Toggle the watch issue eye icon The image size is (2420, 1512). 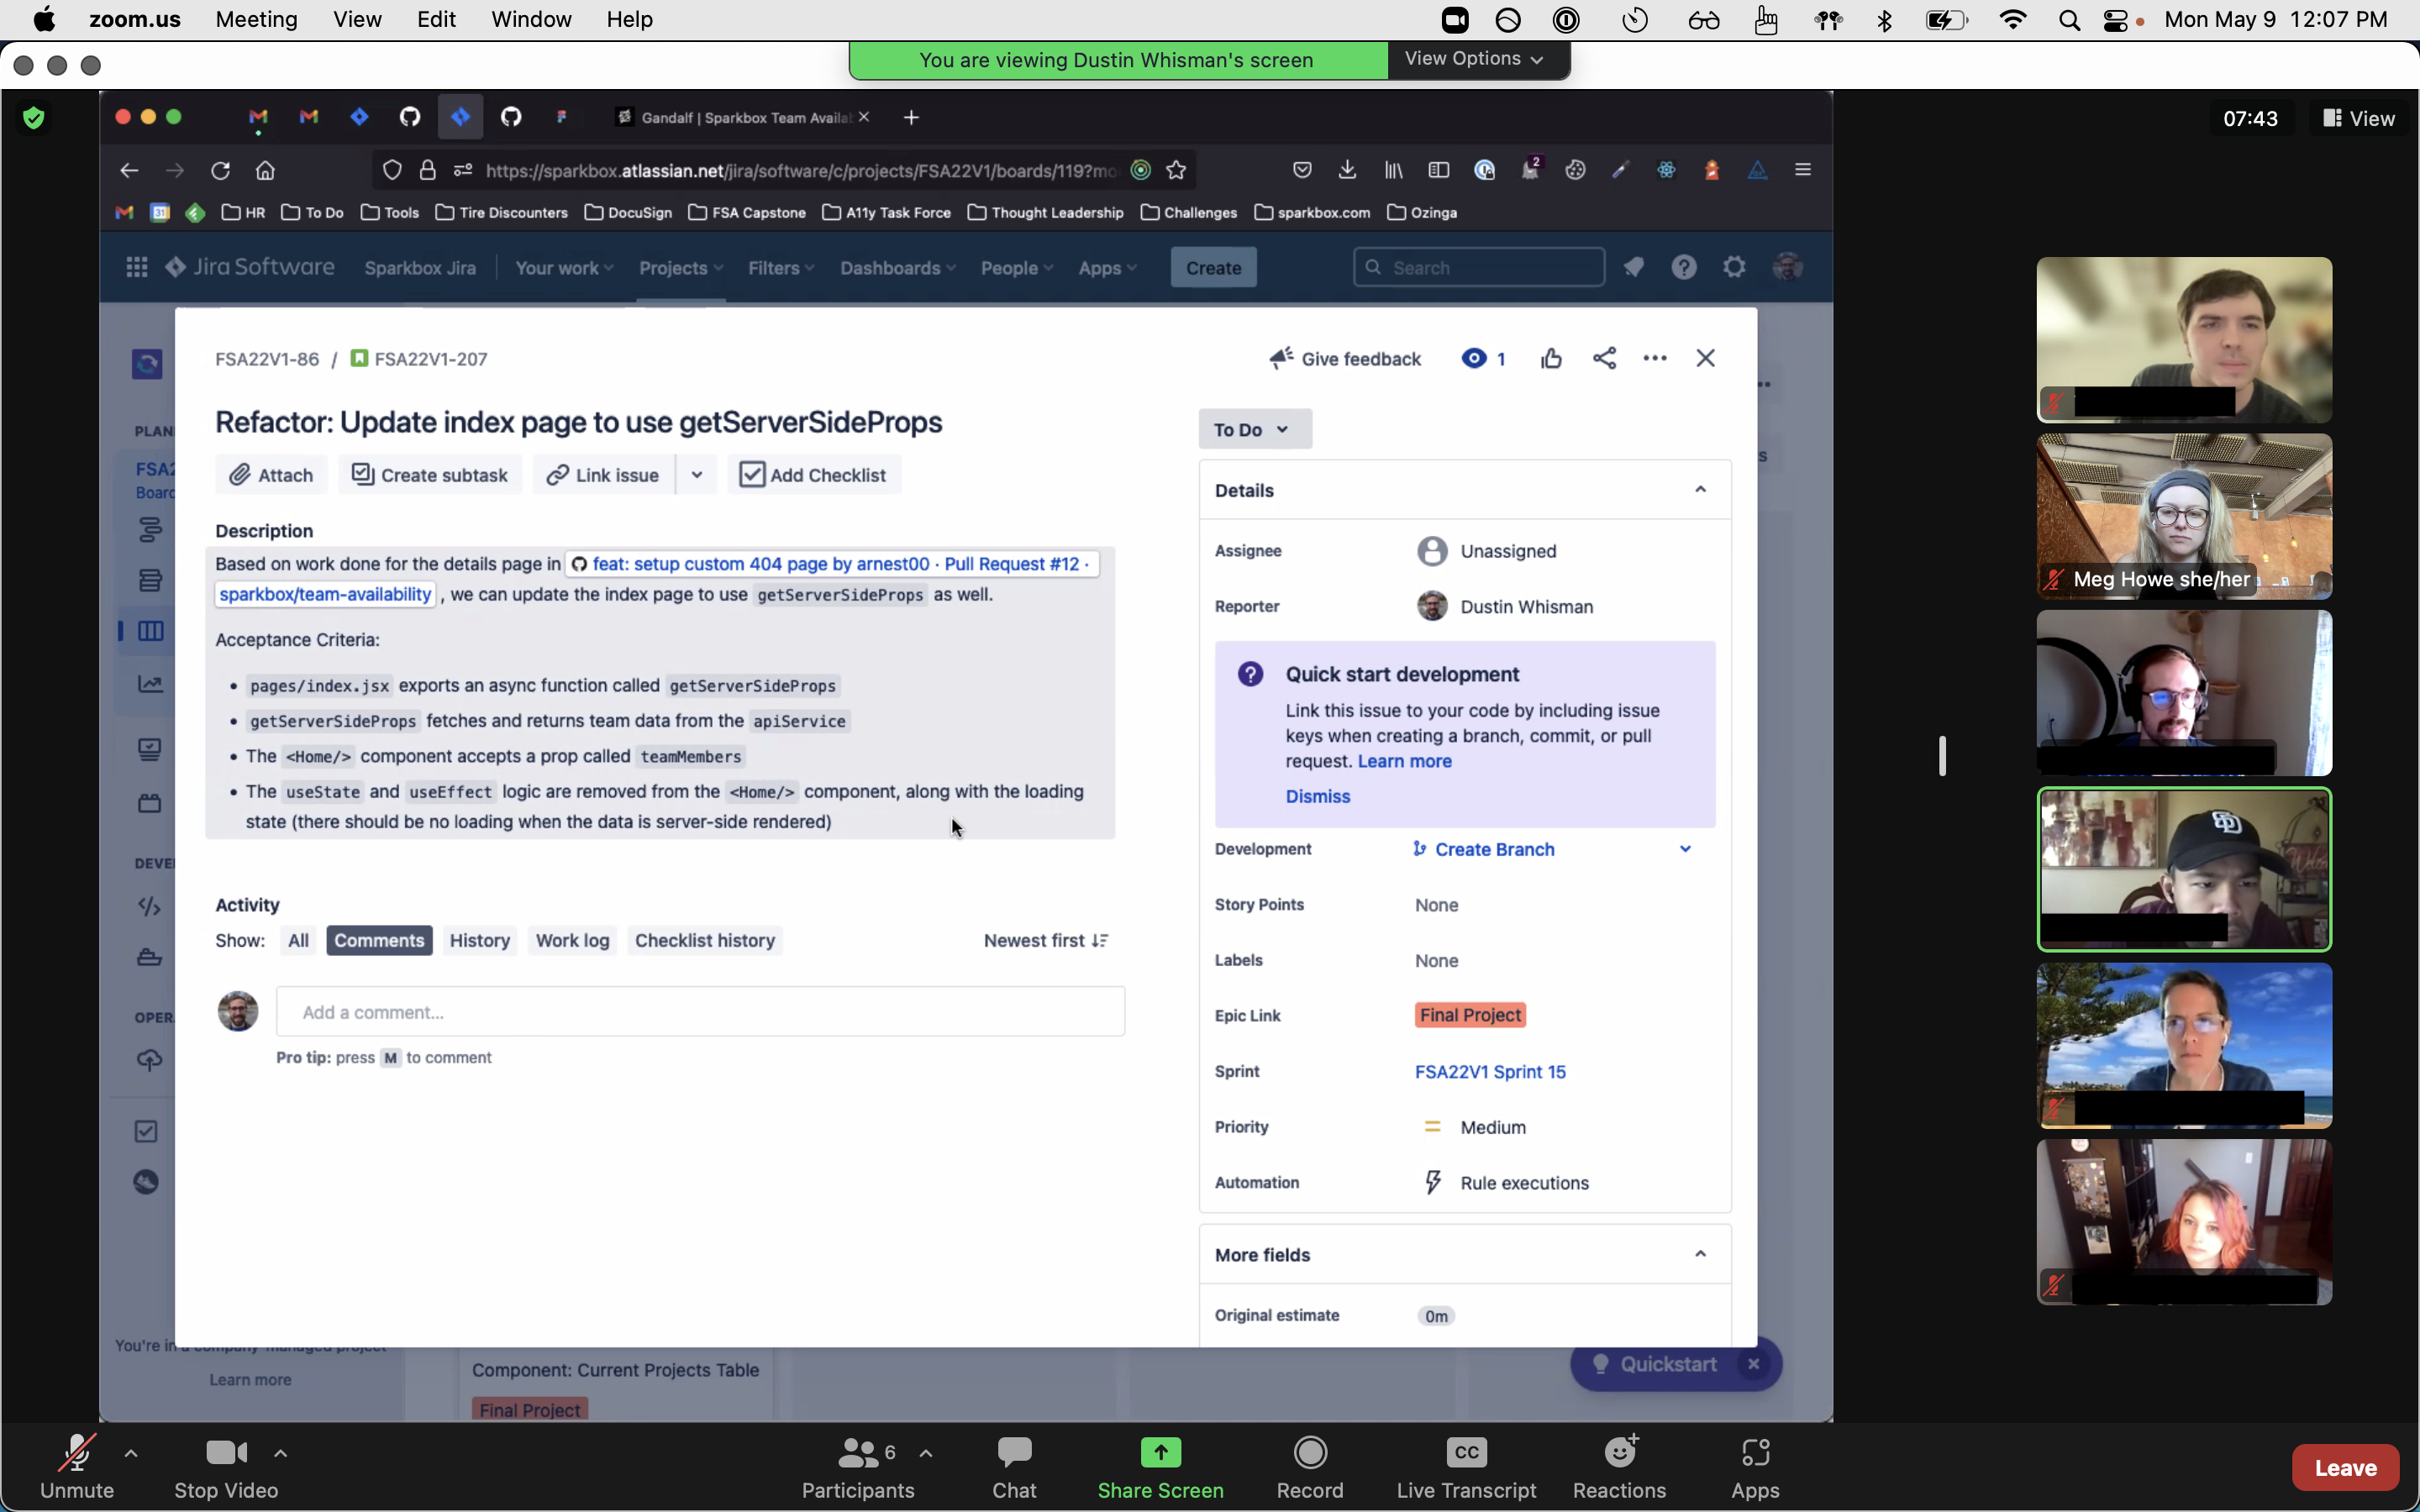click(1473, 358)
